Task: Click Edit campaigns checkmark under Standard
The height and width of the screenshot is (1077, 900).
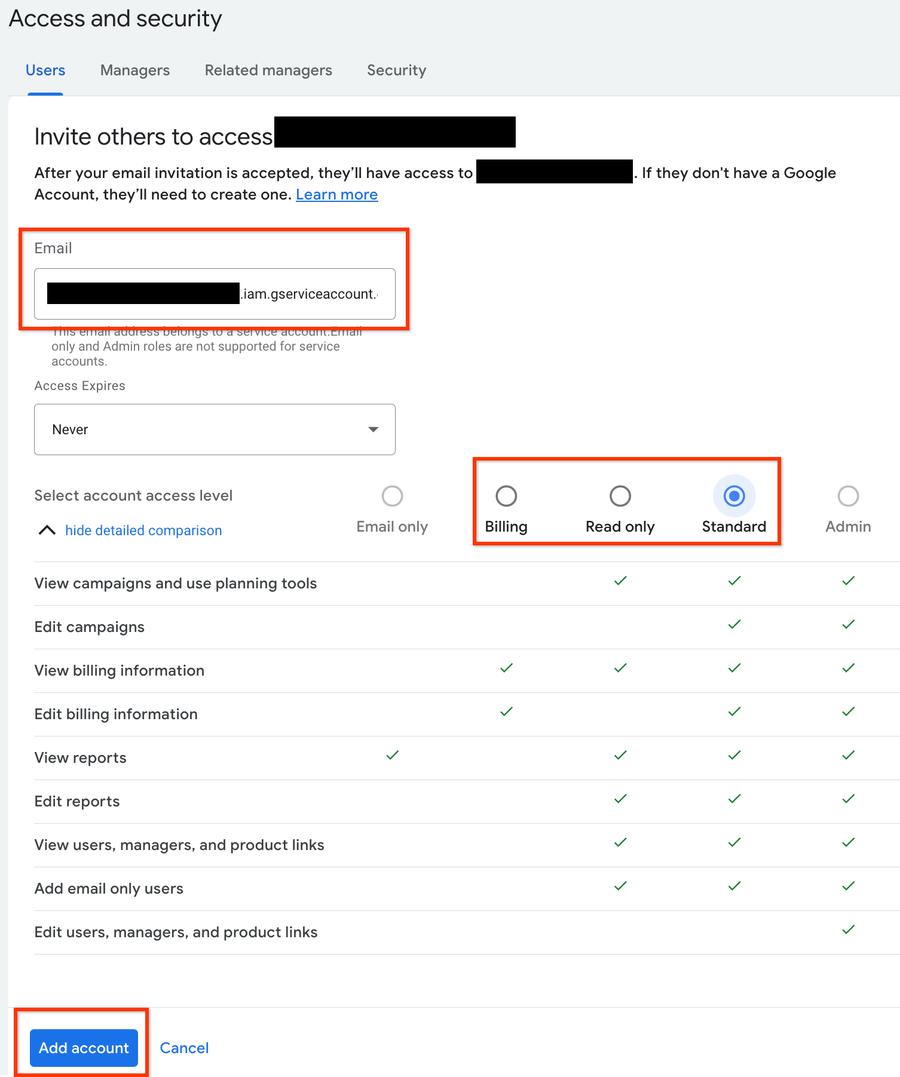Action: coord(734,625)
